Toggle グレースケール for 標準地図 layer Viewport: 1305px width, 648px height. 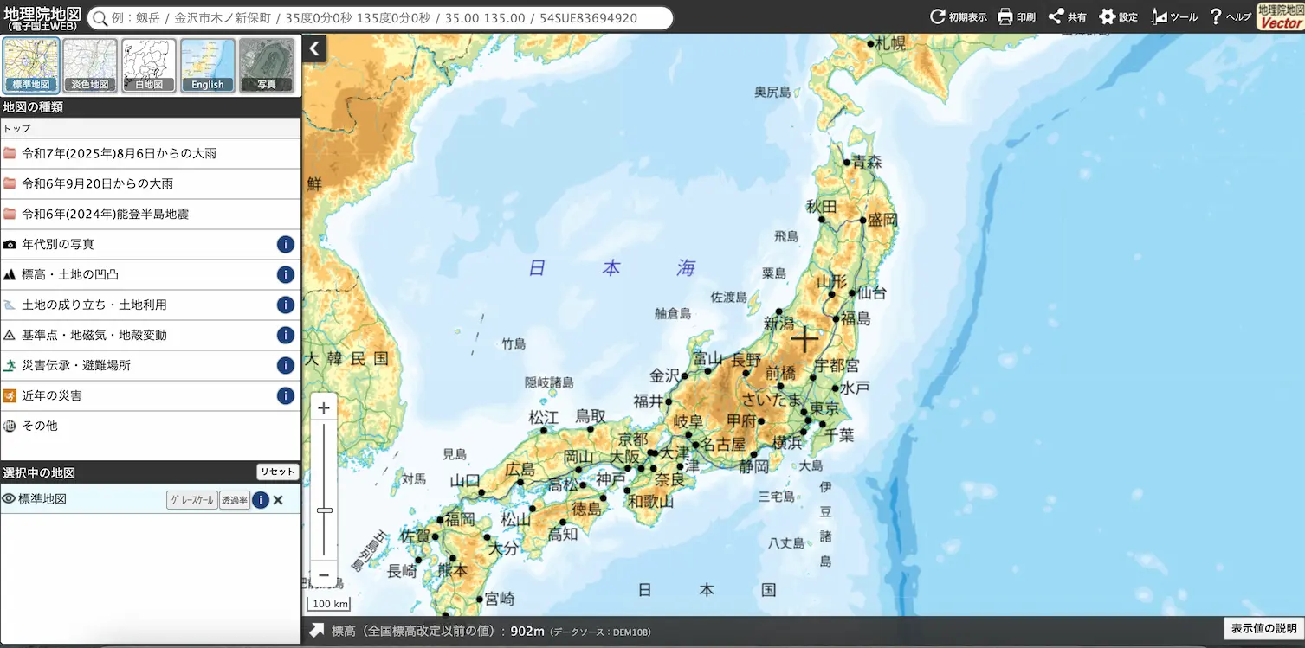[191, 500]
